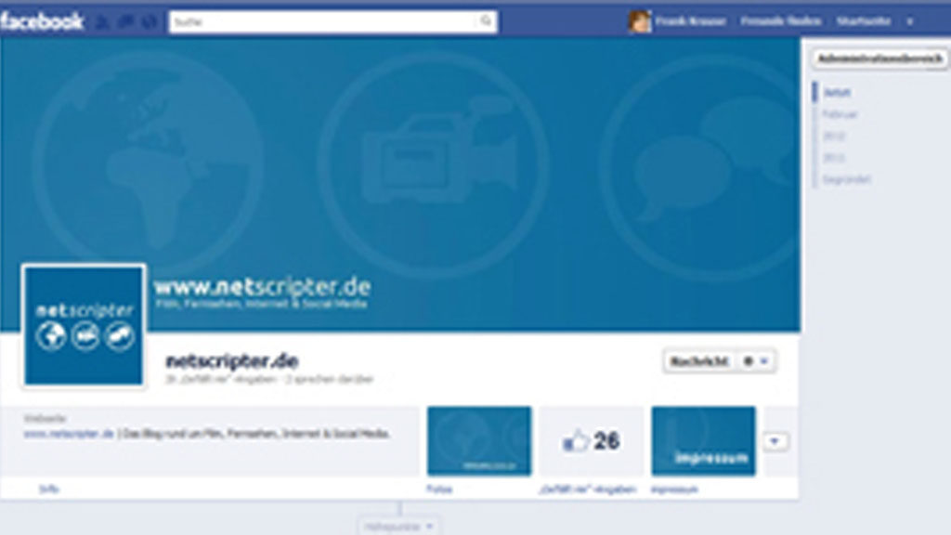Open the Impressum tile

coord(704,441)
